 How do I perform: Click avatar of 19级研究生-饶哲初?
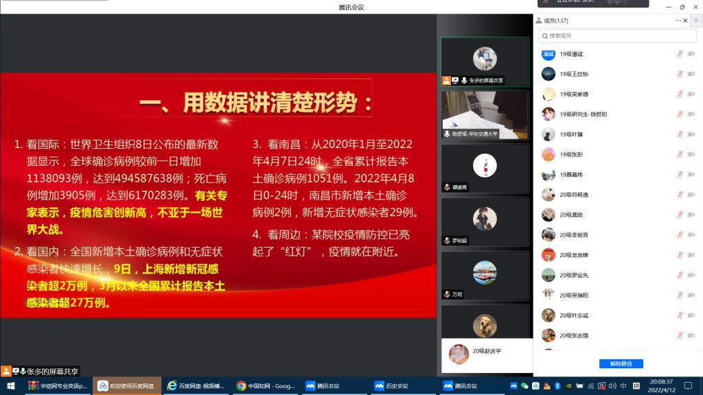[x=549, y=115]
